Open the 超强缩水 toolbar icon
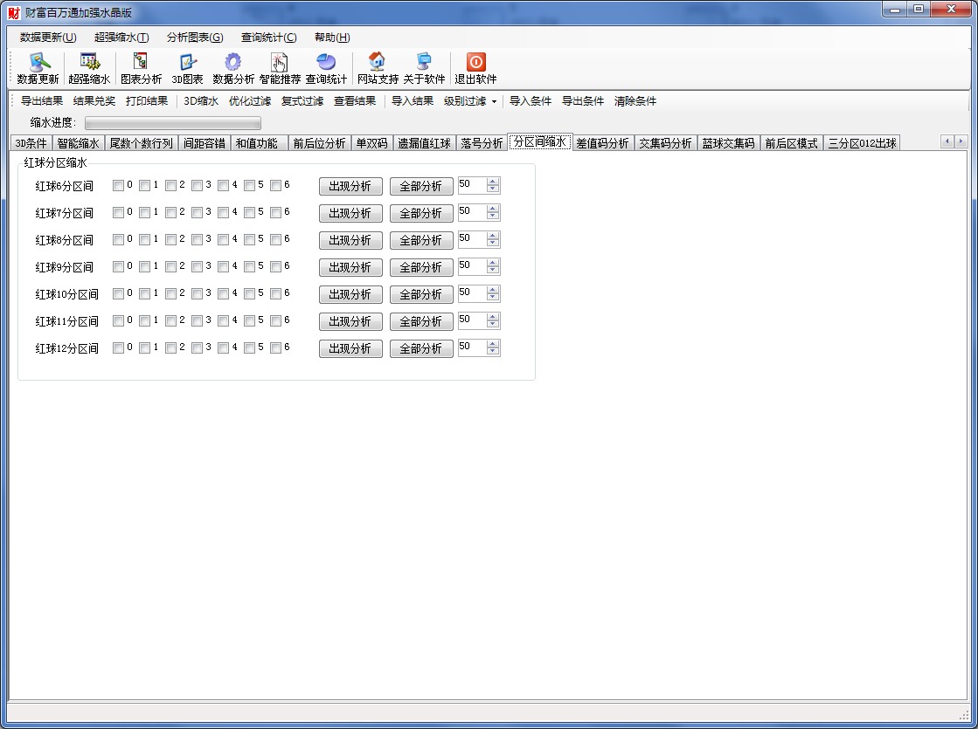 [89, 62]
